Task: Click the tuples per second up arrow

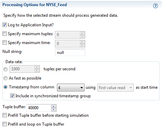Action: tap(36, 67)
